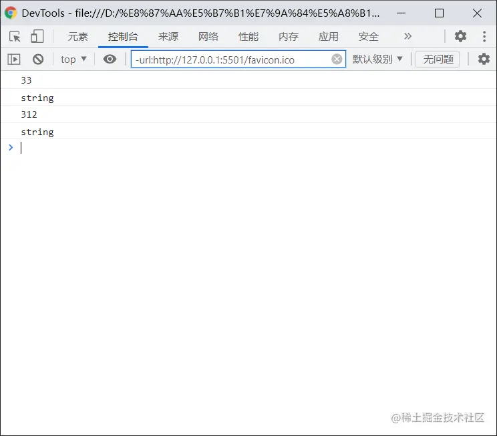This screenshot has height=436, width=497.
Task: Open the 默认级别 log level dropdown
Action: [377, 60]
